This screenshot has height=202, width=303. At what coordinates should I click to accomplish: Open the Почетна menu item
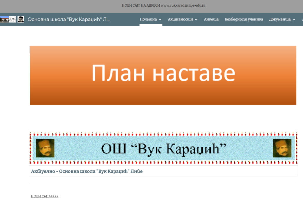pyautogui.click(x=148, y=19)
